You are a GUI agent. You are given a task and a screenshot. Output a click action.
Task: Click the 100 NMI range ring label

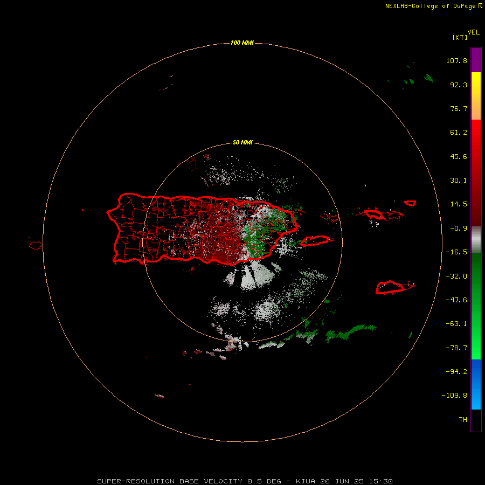coord(242,43)
